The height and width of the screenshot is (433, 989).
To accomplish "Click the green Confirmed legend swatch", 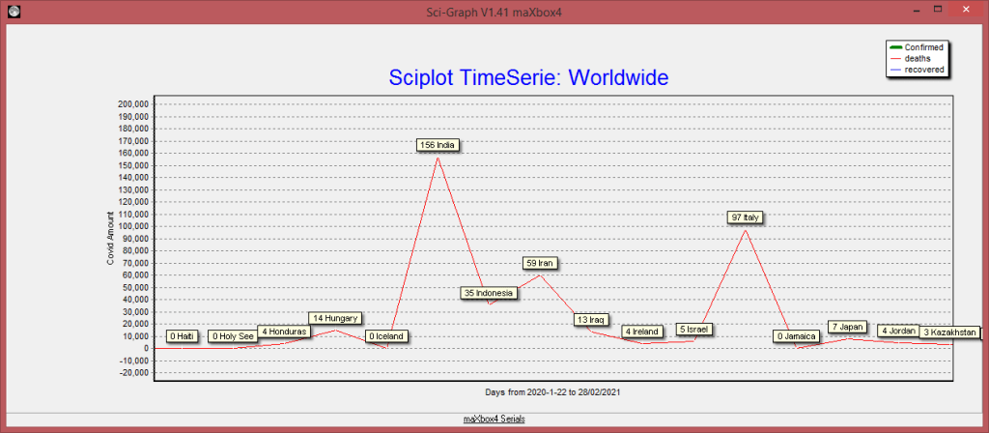I will point(895,46).
